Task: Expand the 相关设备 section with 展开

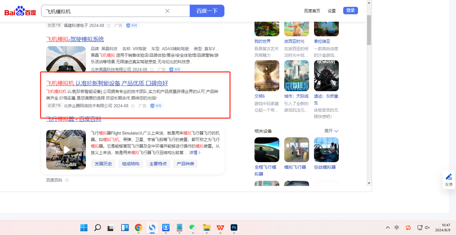Action: click(331, 131)
